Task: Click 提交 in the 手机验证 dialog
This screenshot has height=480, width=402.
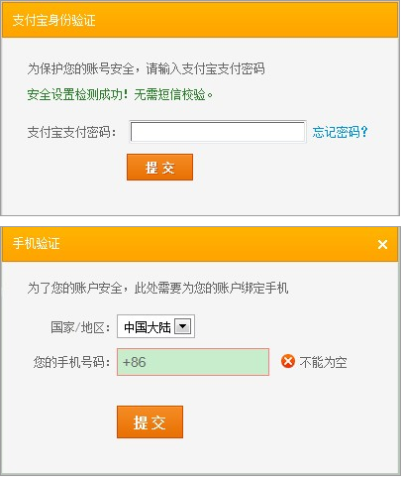Action: [x=150, y=422]
